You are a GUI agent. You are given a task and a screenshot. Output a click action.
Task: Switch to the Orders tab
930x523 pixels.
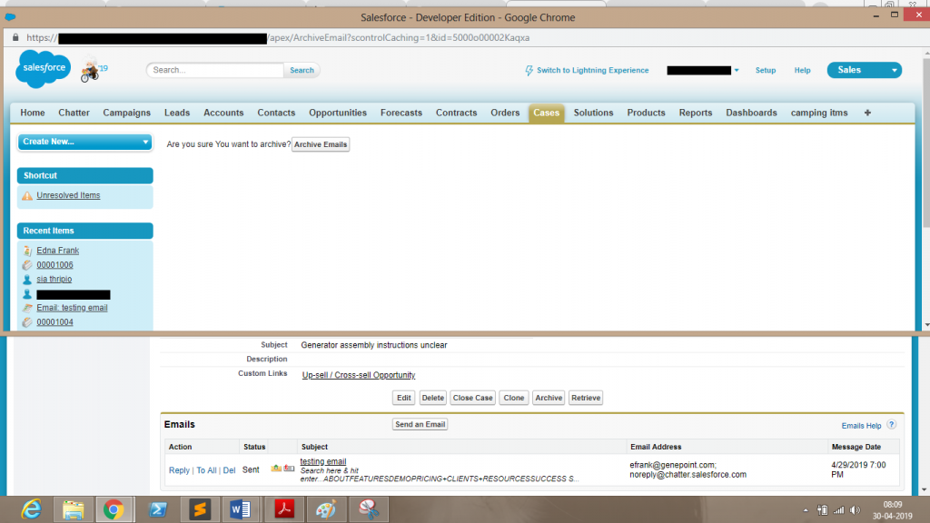pyautogui.click(x=505, y=113)
